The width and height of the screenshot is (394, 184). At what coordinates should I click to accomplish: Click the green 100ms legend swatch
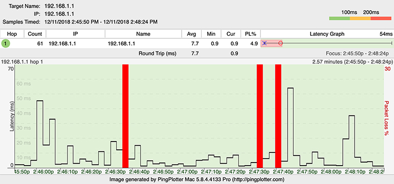339,18
